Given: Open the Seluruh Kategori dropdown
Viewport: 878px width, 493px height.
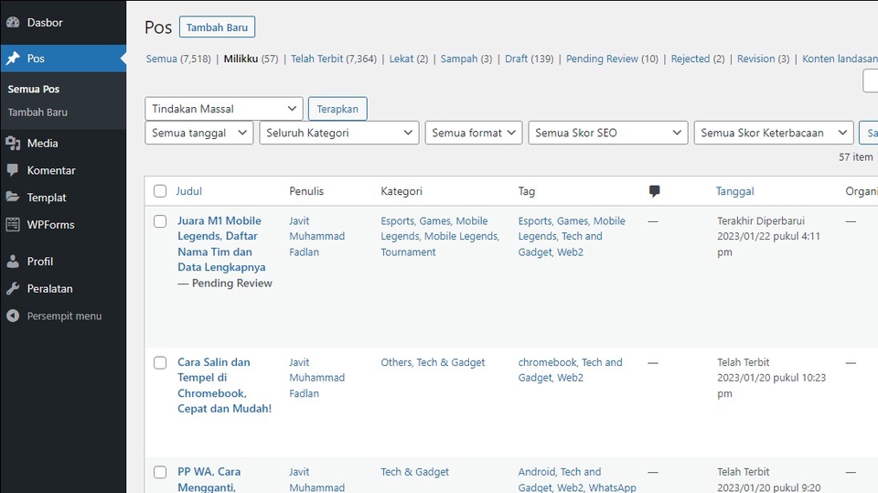Looking at the screenshot, I should pos(338,133).
